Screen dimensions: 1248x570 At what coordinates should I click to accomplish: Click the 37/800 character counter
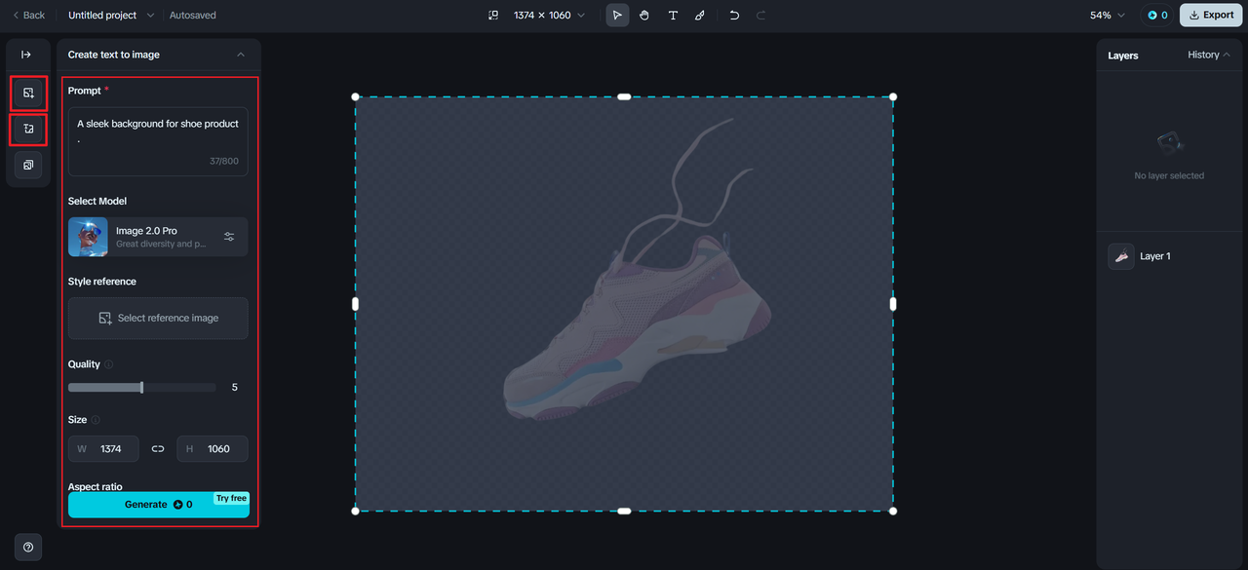point(223,161)
